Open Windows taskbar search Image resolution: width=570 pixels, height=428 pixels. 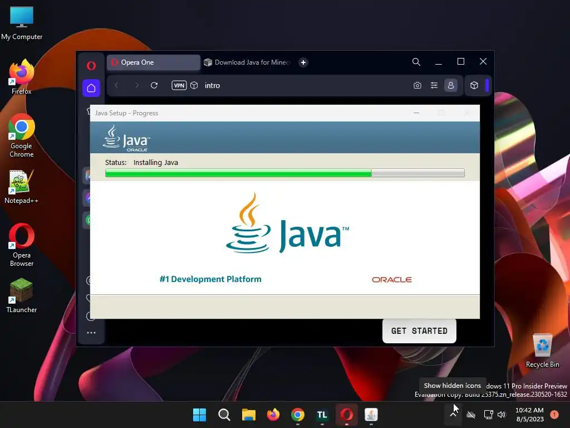[224, 415]
